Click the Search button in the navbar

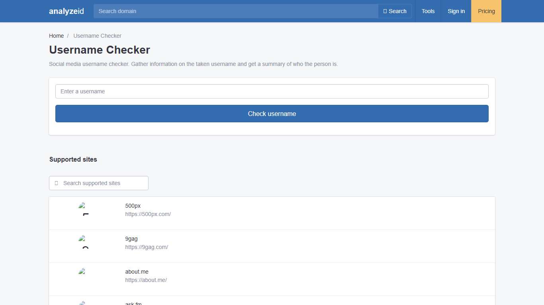pyautogui.click(x=395, y=11)
